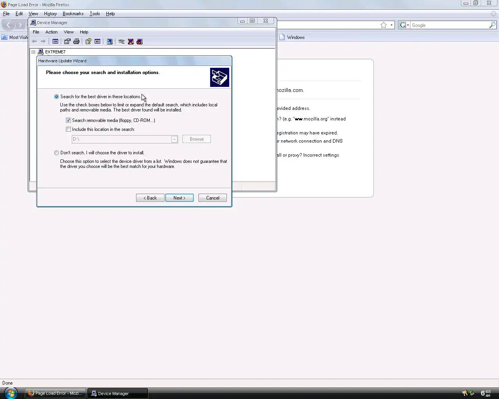Click the Print icon in Device Manager toolbar
Image resolution: width=499 pixels, height=399 pixels.
click(76, 41)
